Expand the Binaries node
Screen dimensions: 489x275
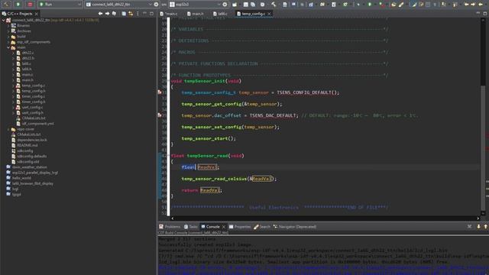[8, 25]
